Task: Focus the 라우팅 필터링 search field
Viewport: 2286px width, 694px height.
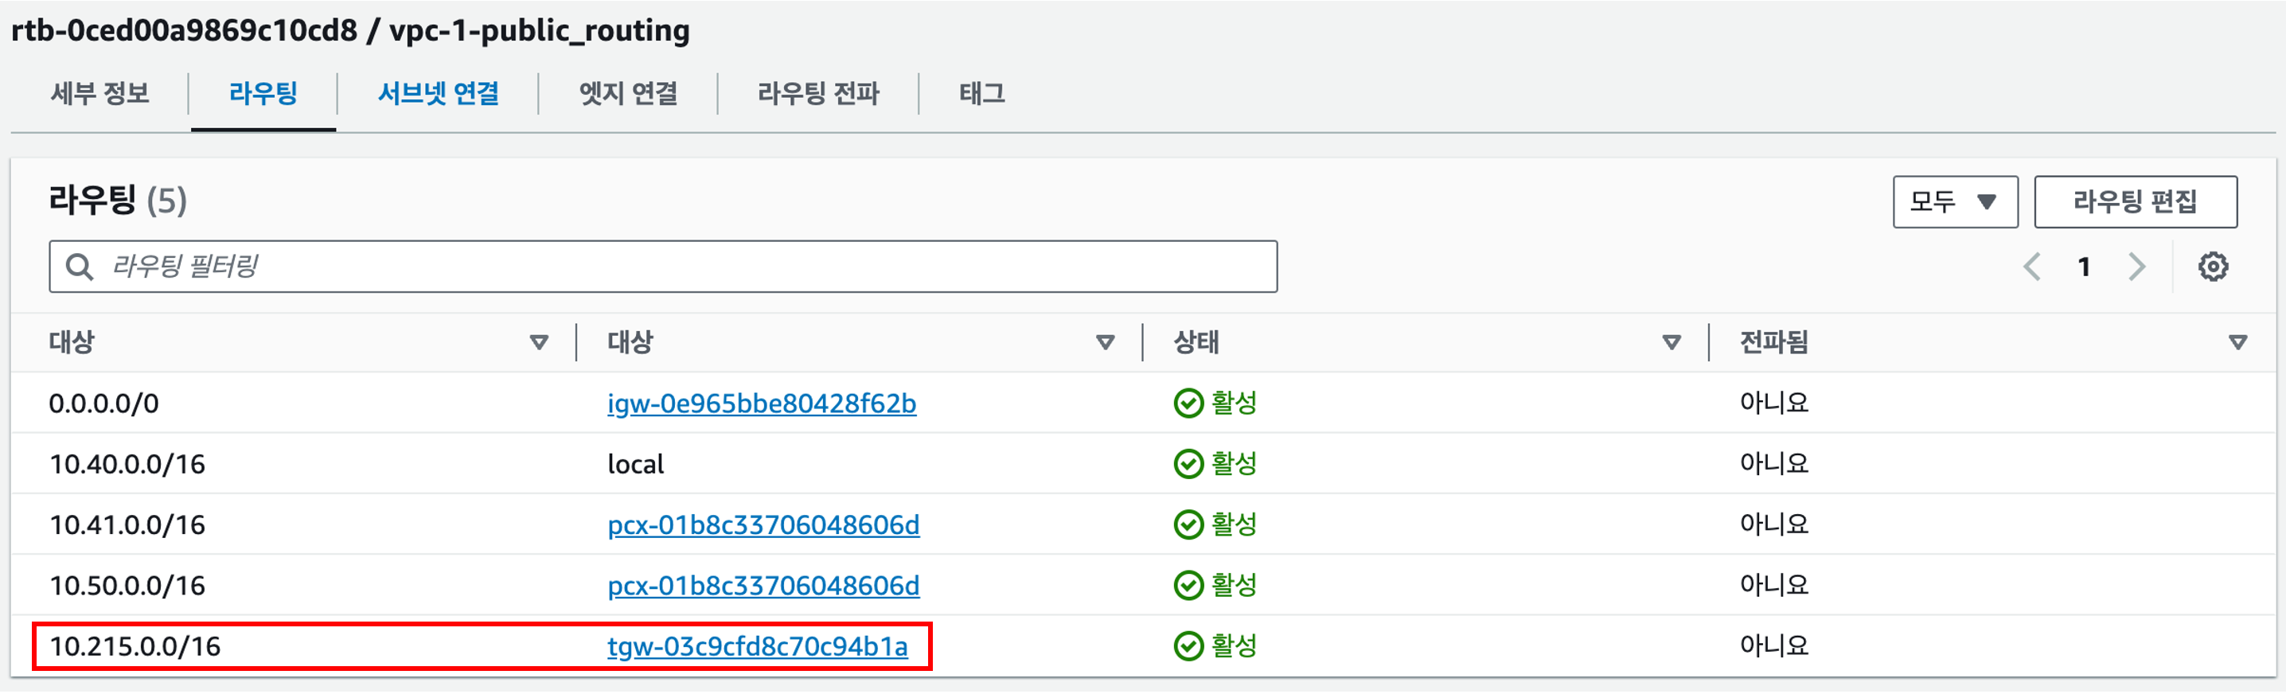Action: tap(663, 267)
